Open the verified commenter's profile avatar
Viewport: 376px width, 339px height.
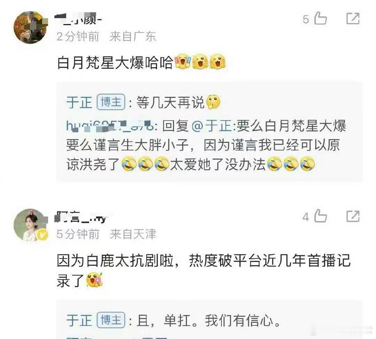[x=30, y=225]
